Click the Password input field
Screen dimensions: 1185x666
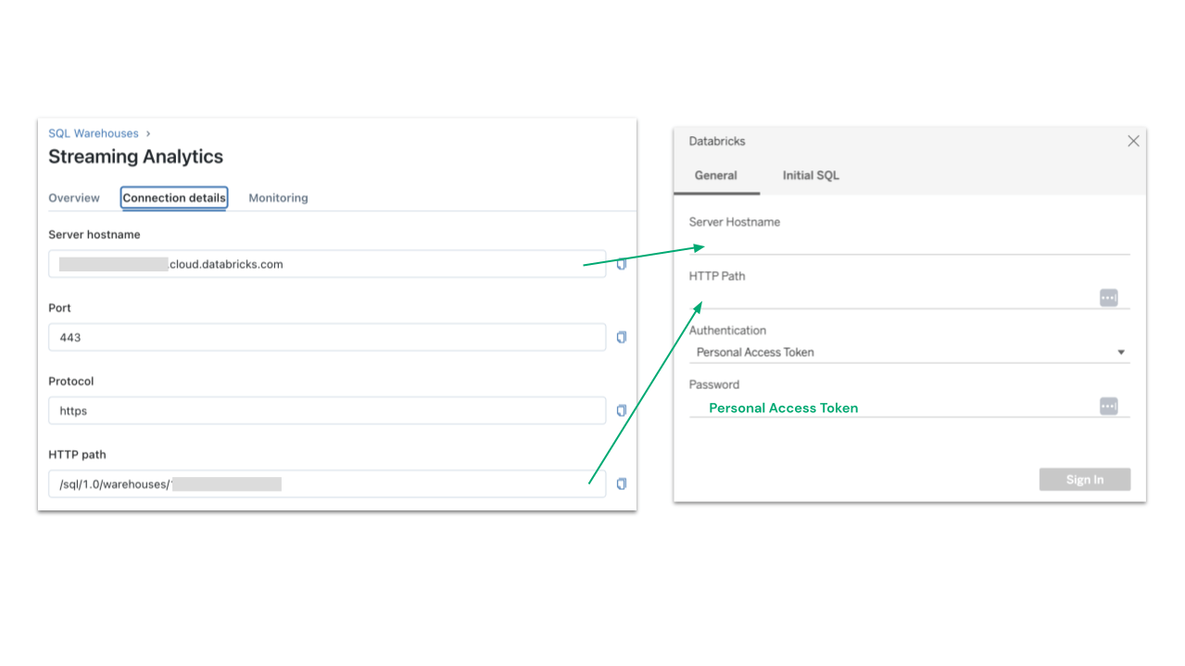pyautogui.click(x=889, y=407)
